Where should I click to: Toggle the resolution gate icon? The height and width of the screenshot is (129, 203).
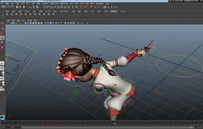(31, 23)
